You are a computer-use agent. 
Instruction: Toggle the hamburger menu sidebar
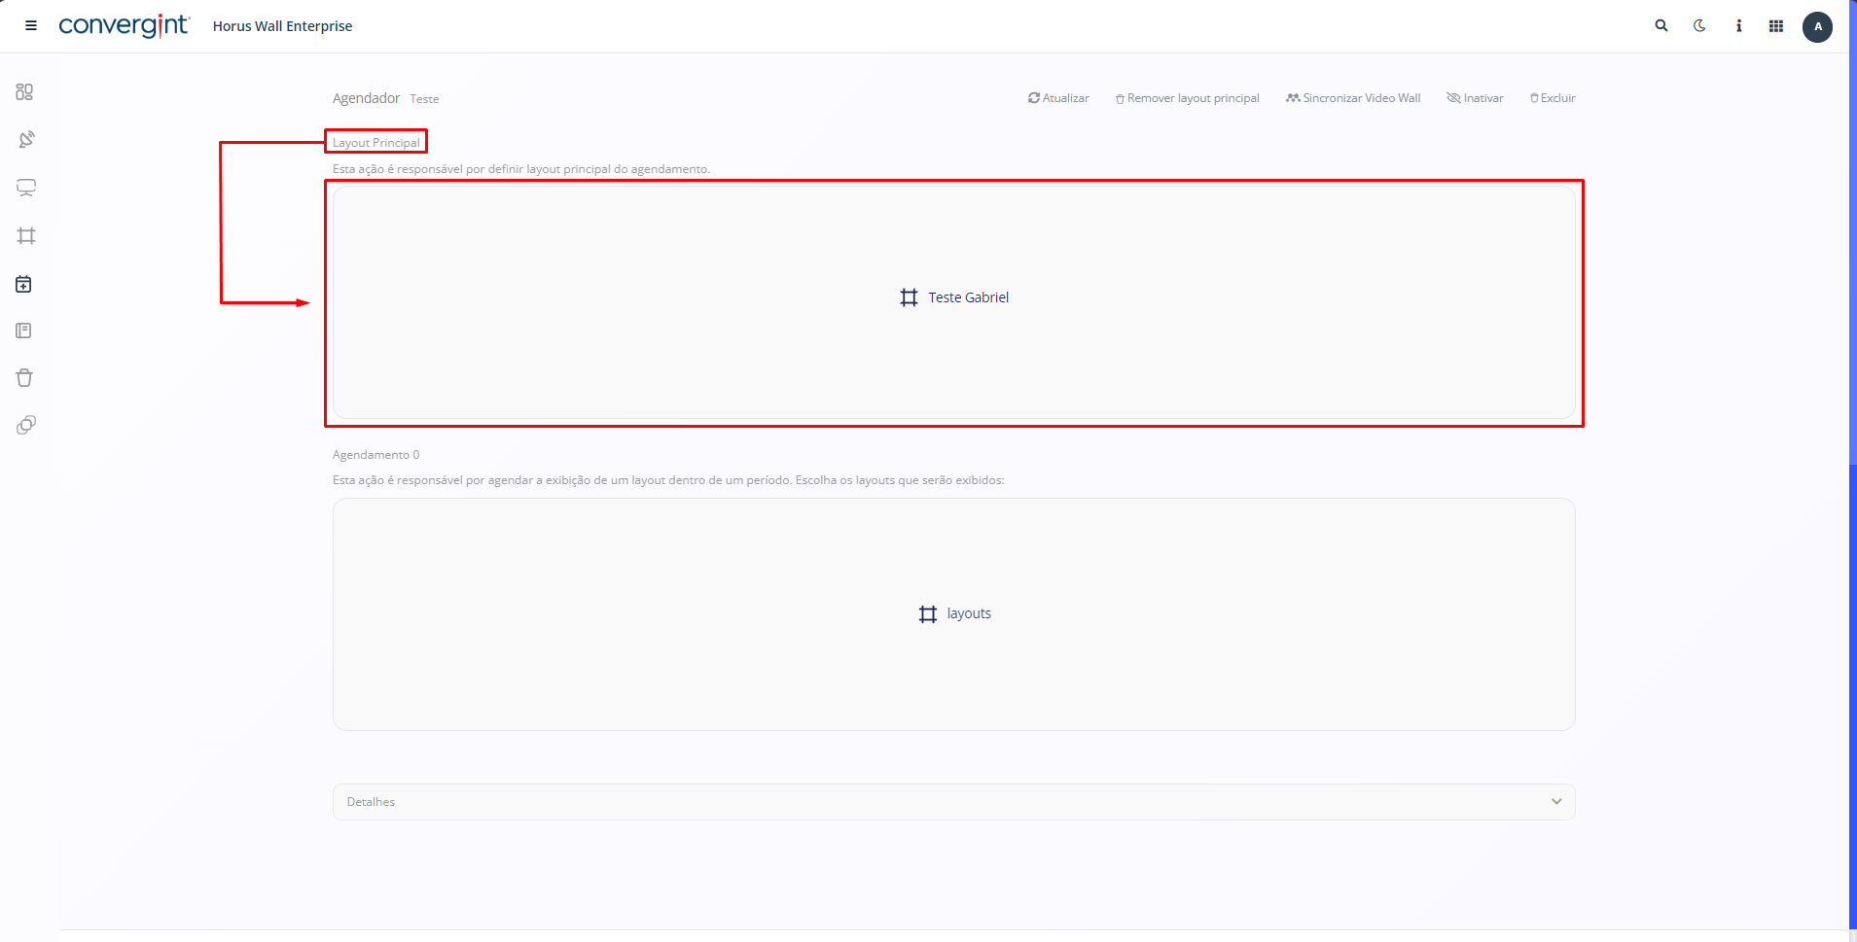(x=31, y=26)
